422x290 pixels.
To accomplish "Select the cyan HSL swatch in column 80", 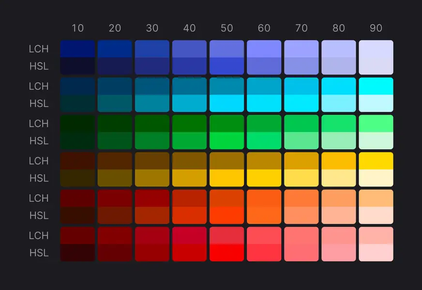I will point(339,104).
